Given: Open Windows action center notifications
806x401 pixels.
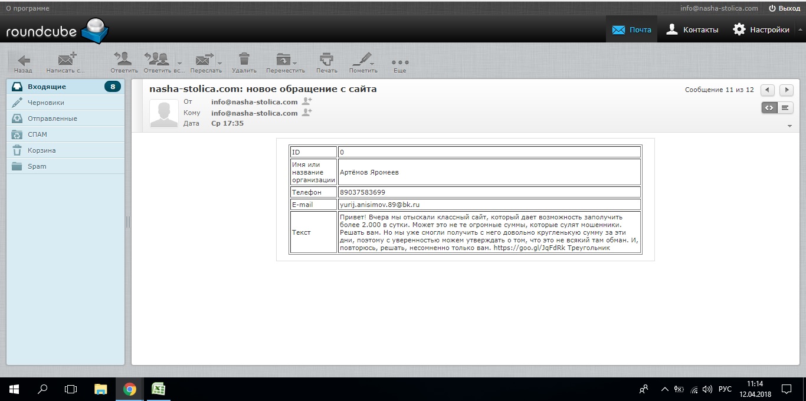Looking at the screenshot, I should 787,389.
